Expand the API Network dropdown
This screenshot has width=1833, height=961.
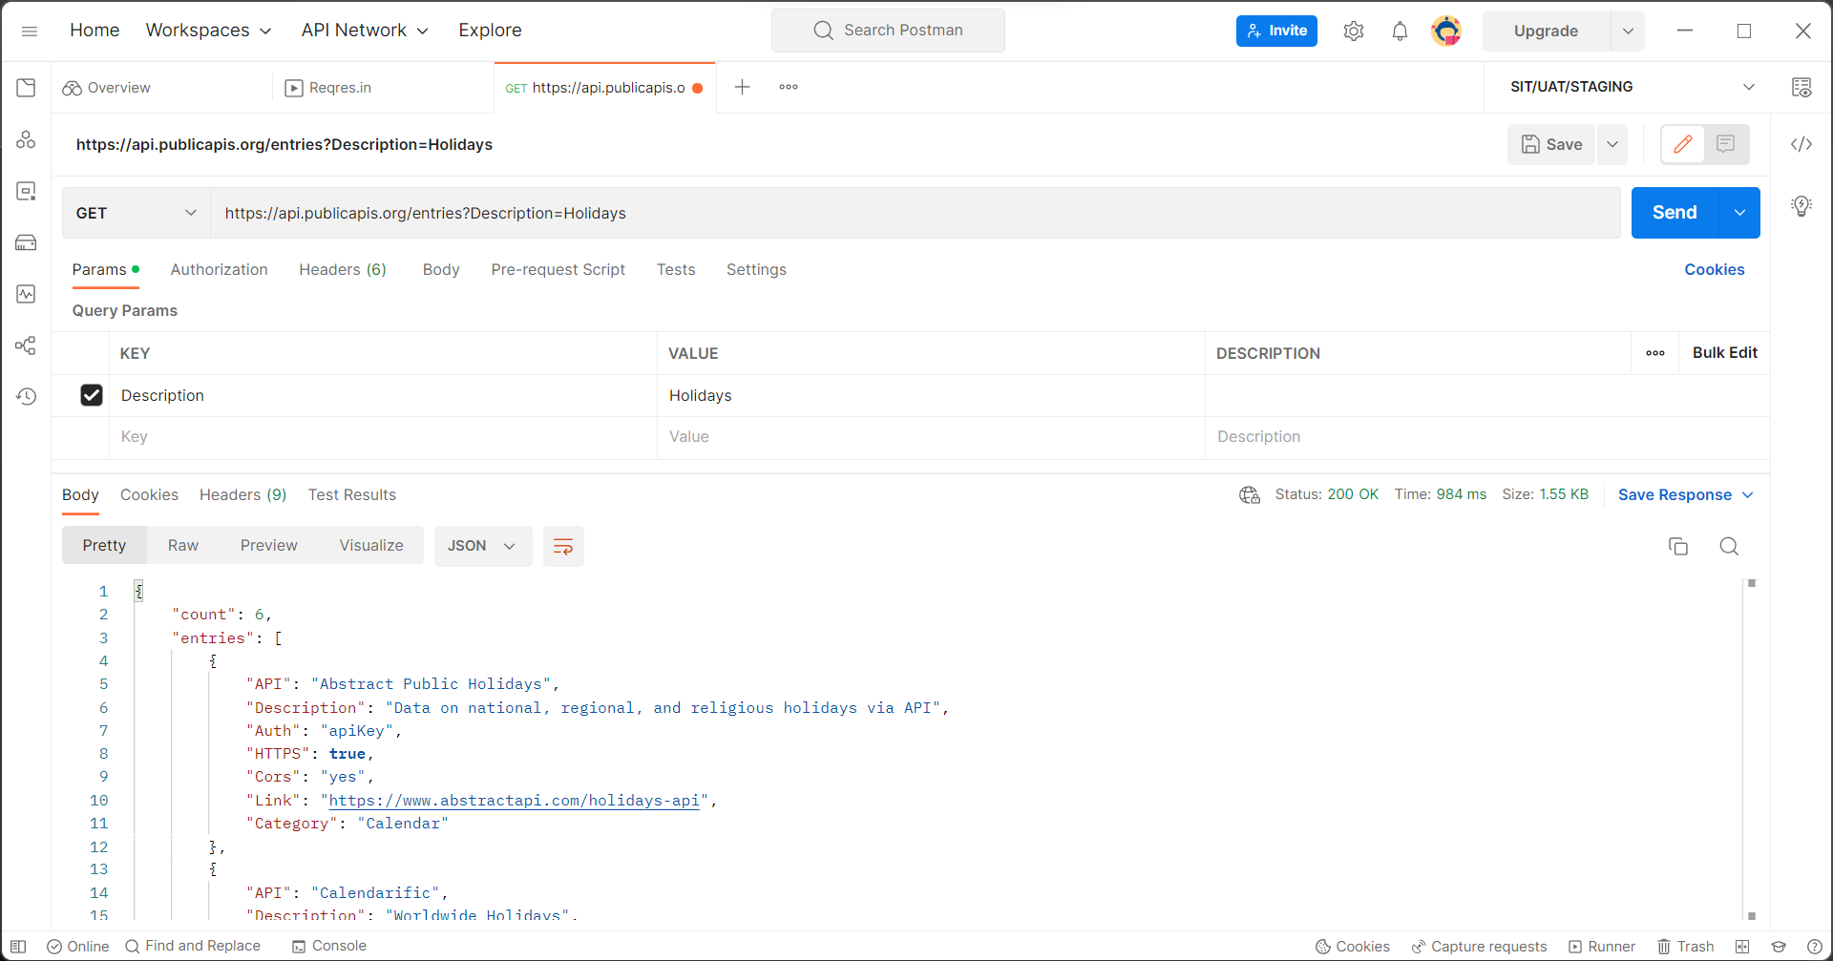point(365,31)
